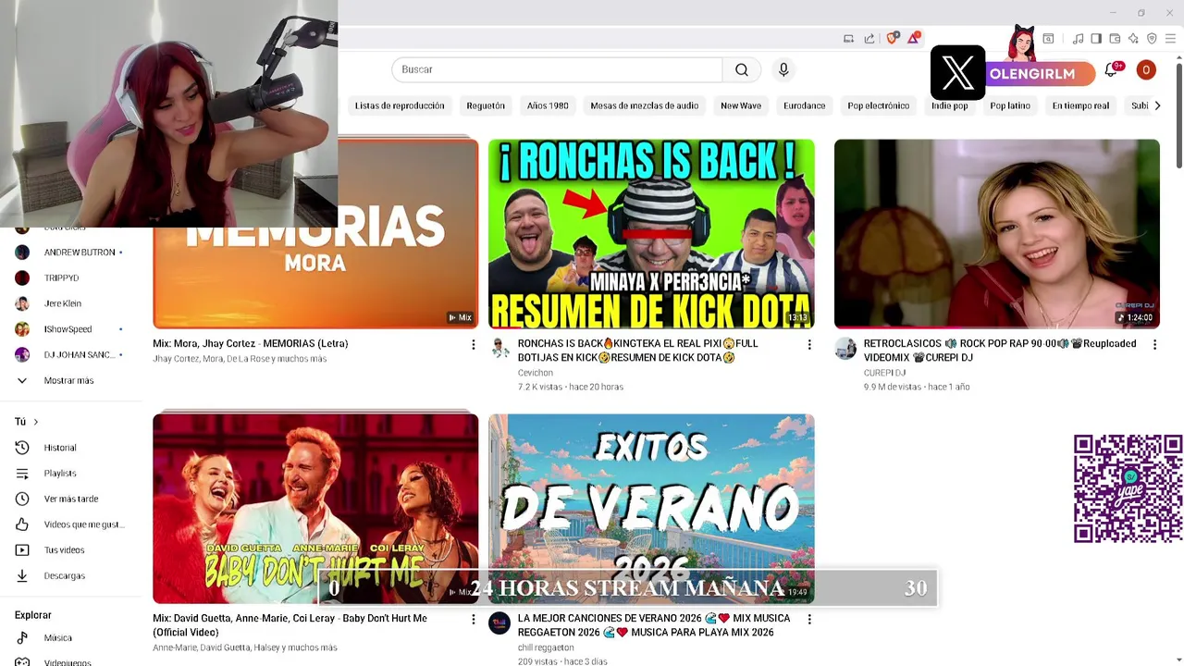Click the YouTube search magnifier button
1184x666 pixels.
point(742,69)
